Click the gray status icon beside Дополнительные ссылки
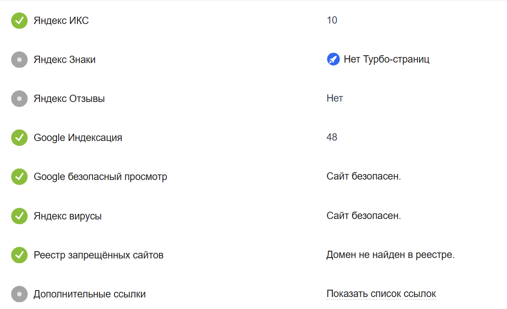This screenshot has height=309, width=507. [x=19, y=294]
